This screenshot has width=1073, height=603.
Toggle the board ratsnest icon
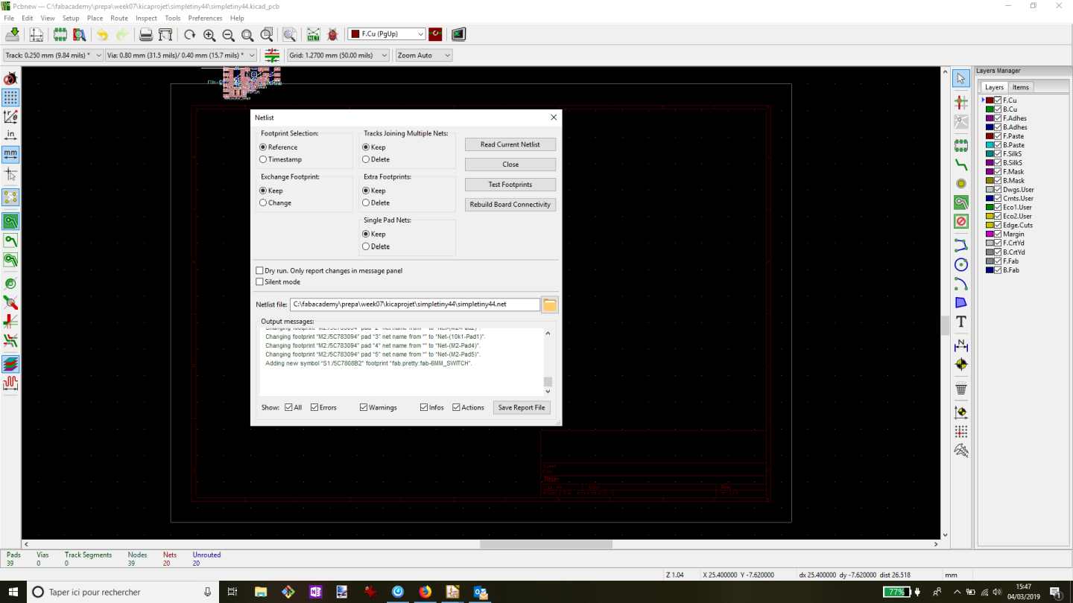pyautogui.click(x=10, y=197)
